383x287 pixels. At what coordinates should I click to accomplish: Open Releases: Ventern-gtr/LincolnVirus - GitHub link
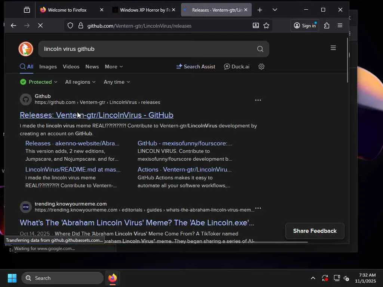click(x=96, y=115)
